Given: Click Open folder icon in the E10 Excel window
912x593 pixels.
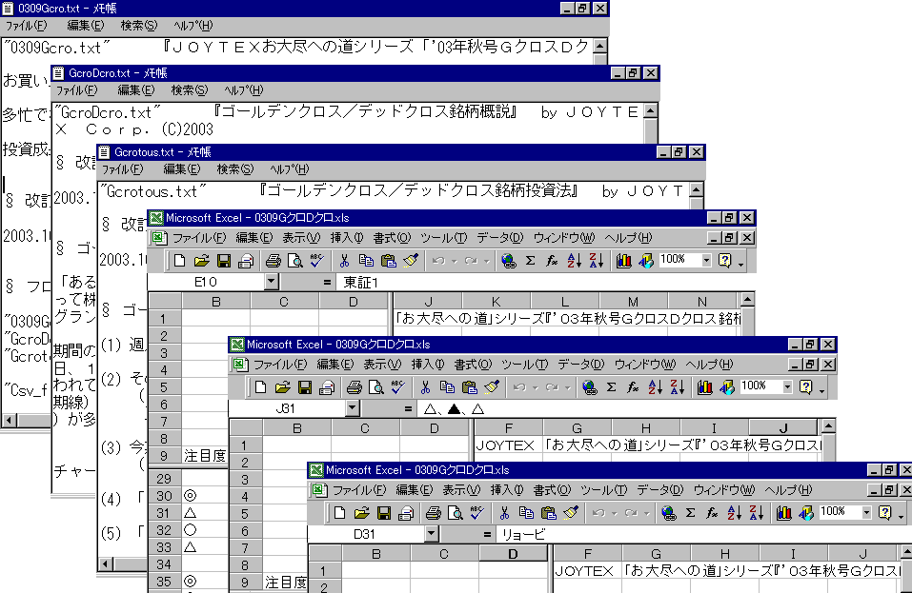Looking at the screenshot, I should click(201, 261).
